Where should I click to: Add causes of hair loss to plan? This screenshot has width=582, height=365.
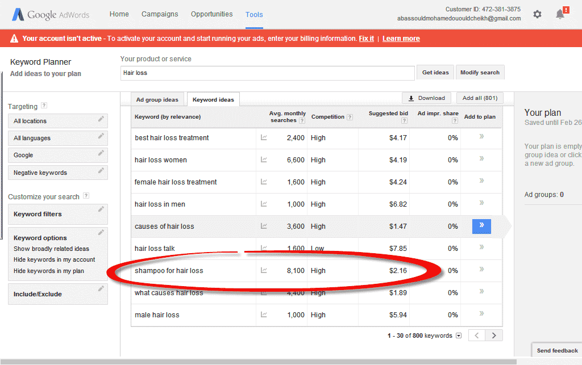click(481, 226)
